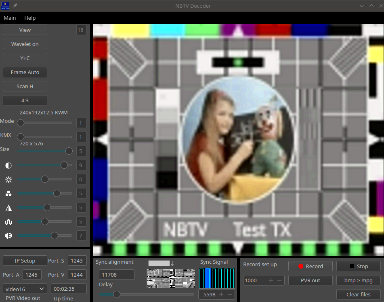The width and height of the screenshot is (384, 302).
Task: Toggle the Scan H button
Action: 25,86
